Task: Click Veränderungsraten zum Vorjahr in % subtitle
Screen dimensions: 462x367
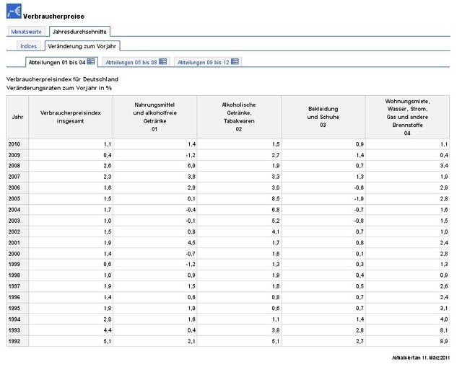Action: click(x=59, y=88)
